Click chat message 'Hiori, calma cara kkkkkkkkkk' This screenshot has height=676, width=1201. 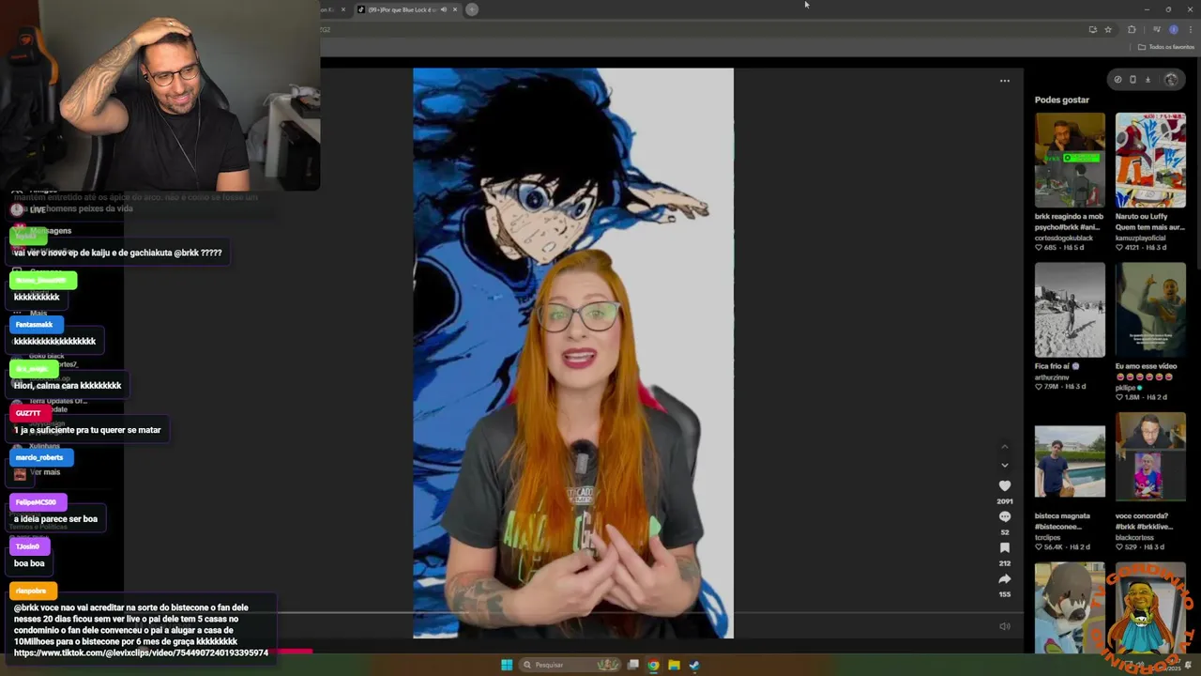(x=68, y=386)
